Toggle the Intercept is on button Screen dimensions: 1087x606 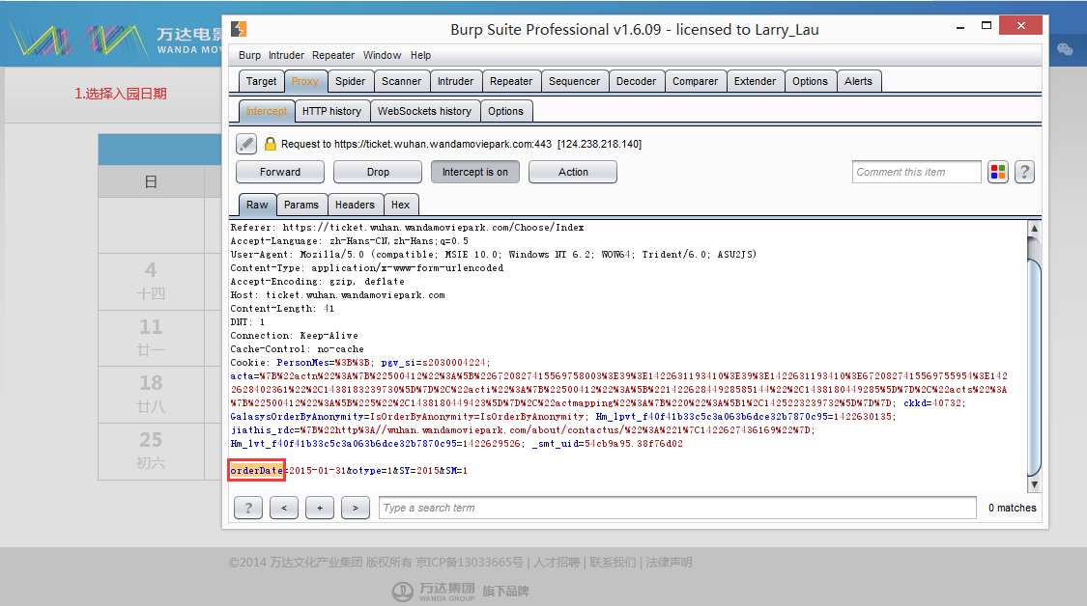[474, 172]
